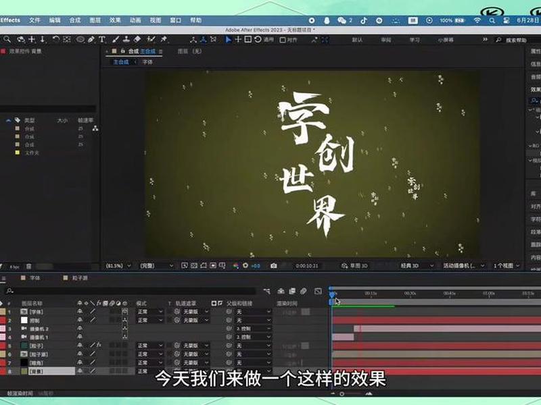Toggle shy switch for 摄像机 2 layer

(x=80, y=328)
